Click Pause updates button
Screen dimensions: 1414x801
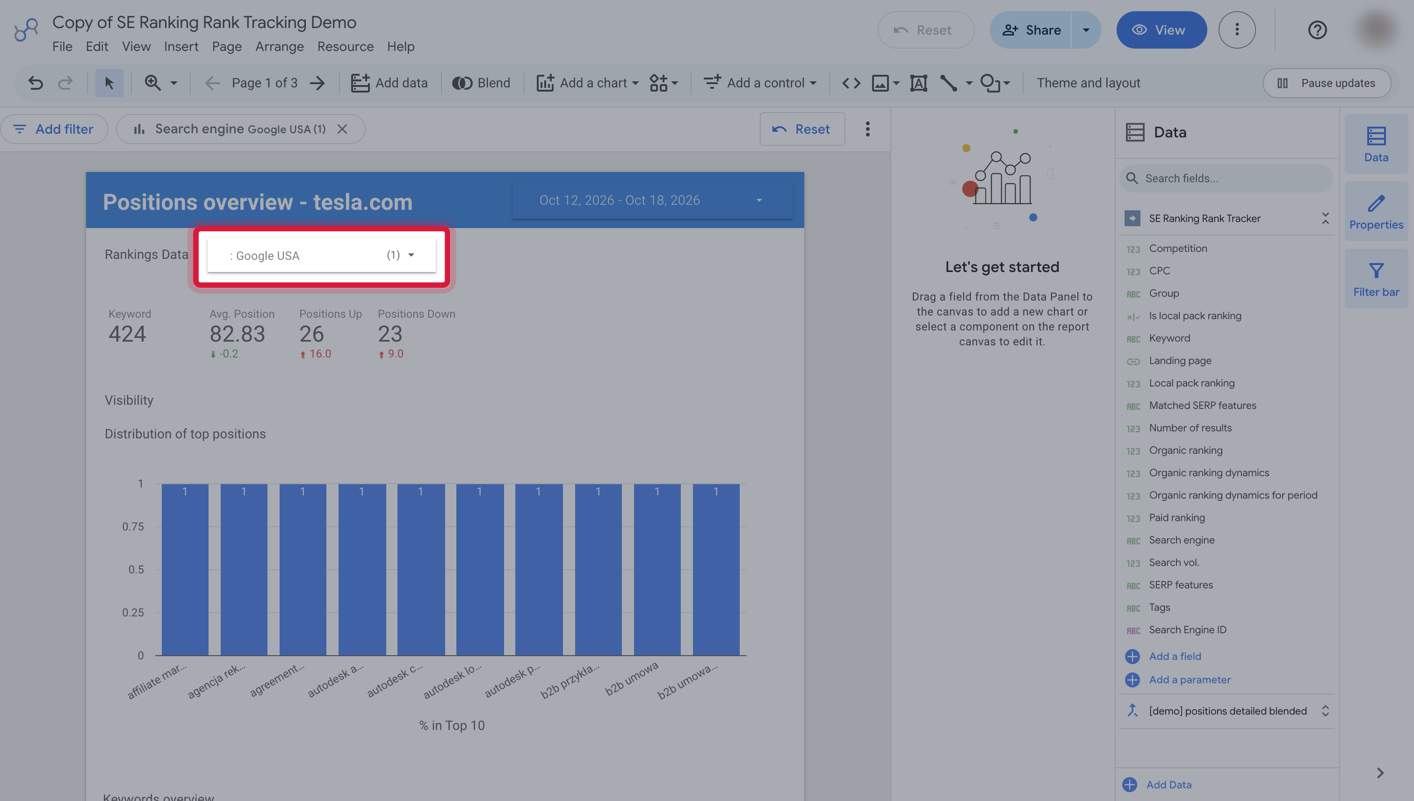pos(1327,83)
